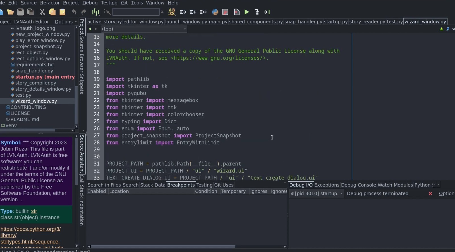Open a file with the folder icon
This screenshot has height=252, width=455.
click(11, 12)
